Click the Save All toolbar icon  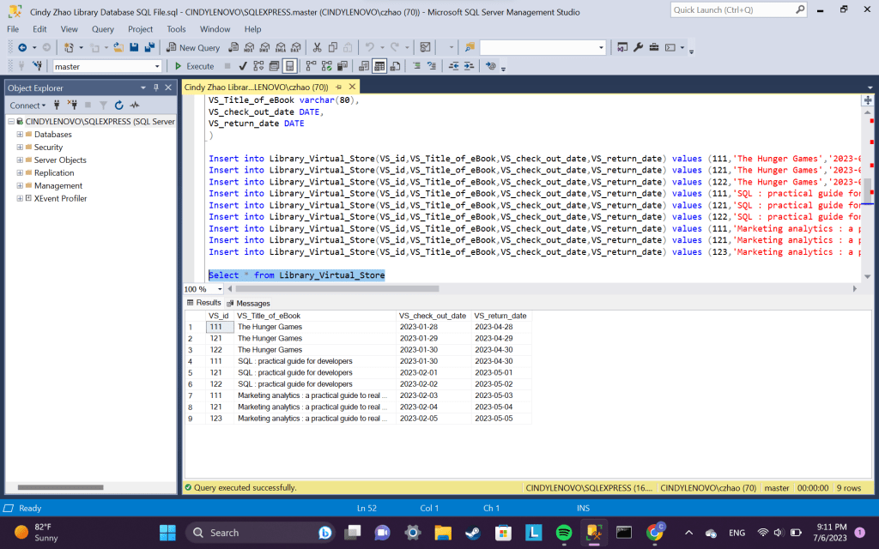click(149, 47)
